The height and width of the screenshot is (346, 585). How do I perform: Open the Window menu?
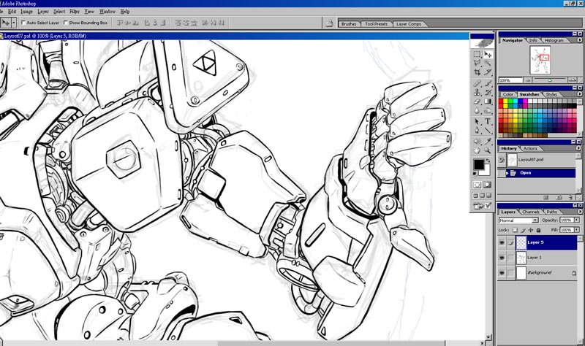pyautogui.click(x=107, y=12)
